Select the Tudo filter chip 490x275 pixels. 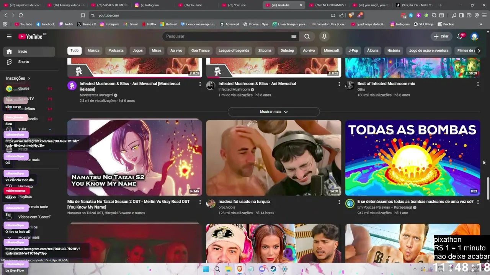pyautogui.click(x=74, y=50)
